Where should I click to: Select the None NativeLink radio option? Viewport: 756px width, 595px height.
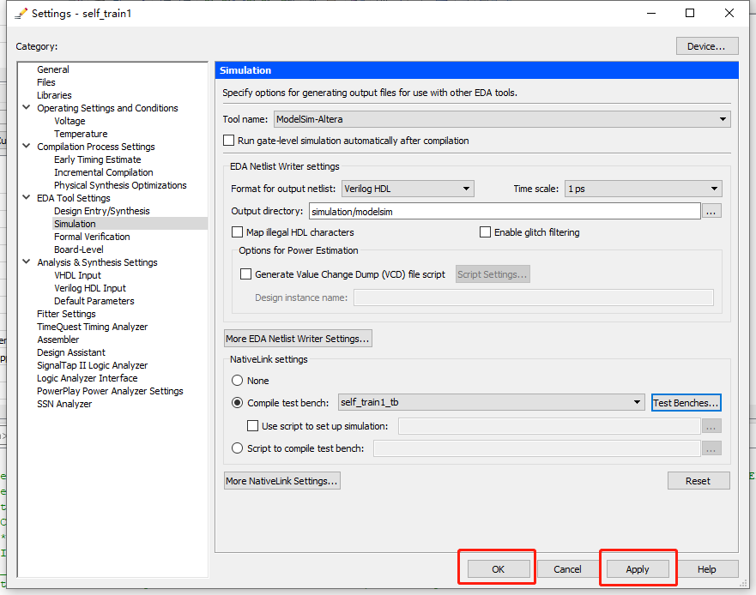coord(237,380)
